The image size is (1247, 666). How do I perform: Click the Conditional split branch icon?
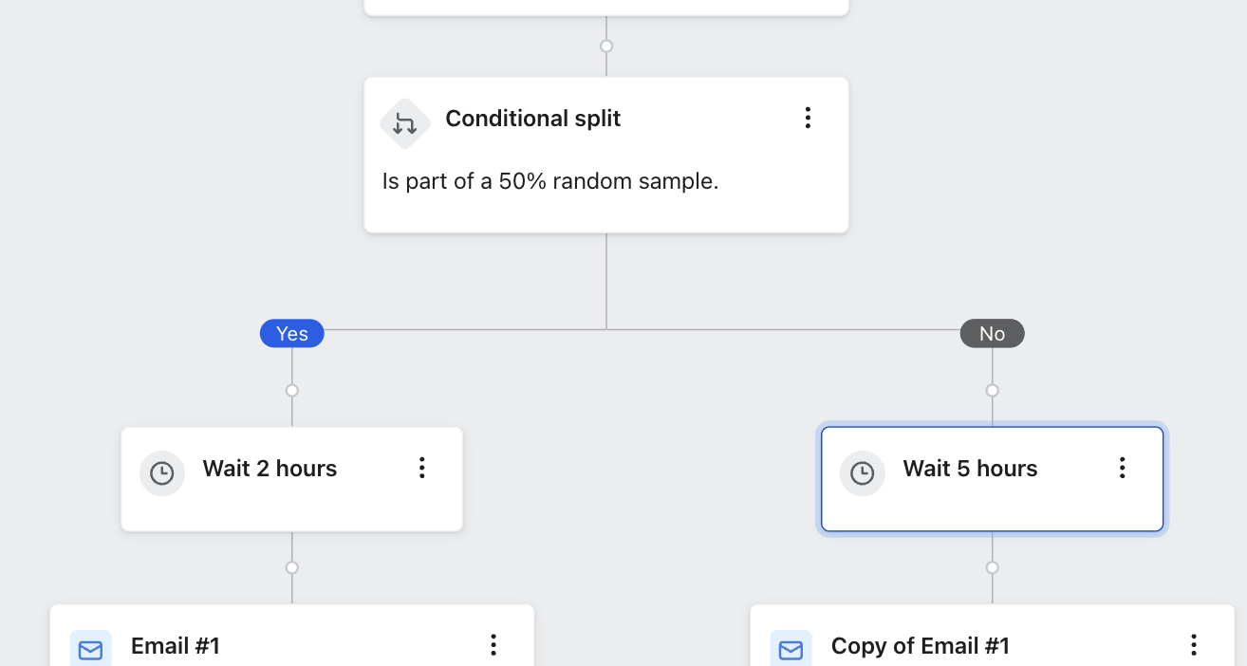[405, 123]
